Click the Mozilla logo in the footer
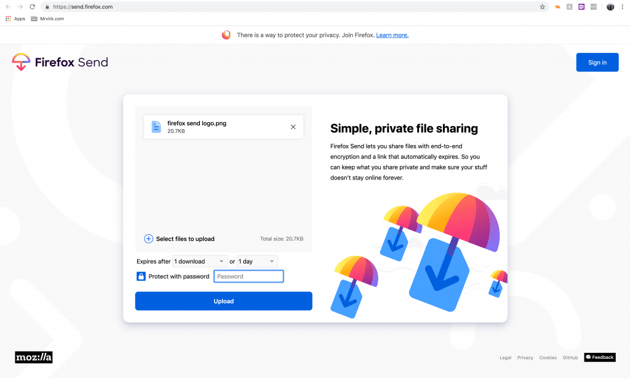Viewport: 630px width, 378px height. tap(34, 357)
